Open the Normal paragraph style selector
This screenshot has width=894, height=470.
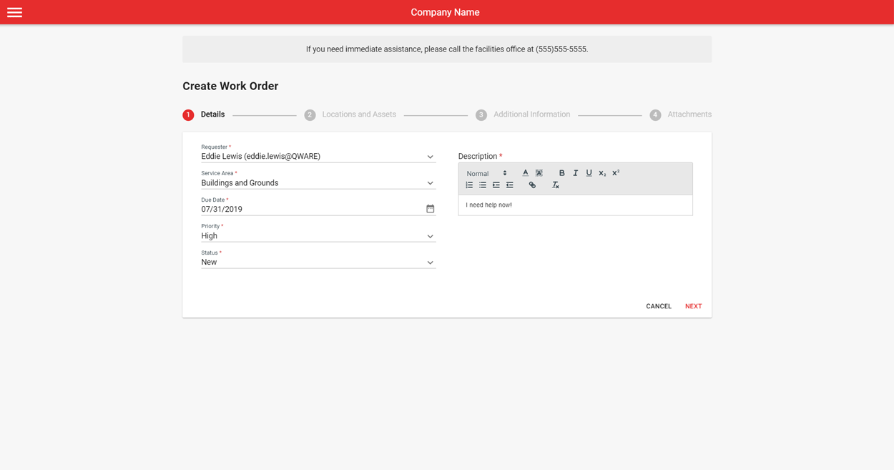click(486, 172)
